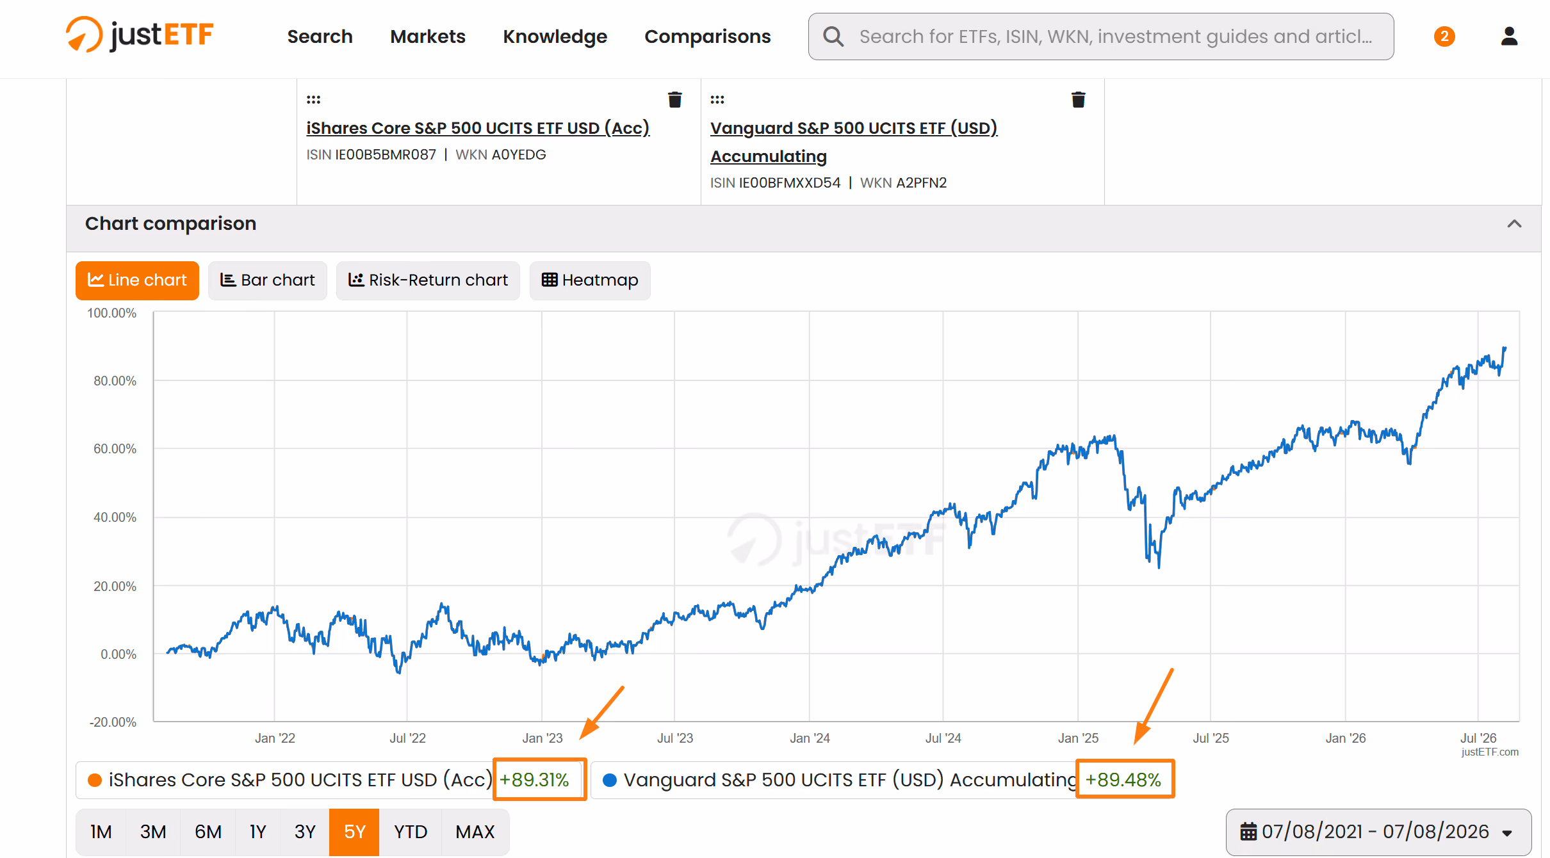
Task: Select the YTD time range
Action: coord(411,832)
